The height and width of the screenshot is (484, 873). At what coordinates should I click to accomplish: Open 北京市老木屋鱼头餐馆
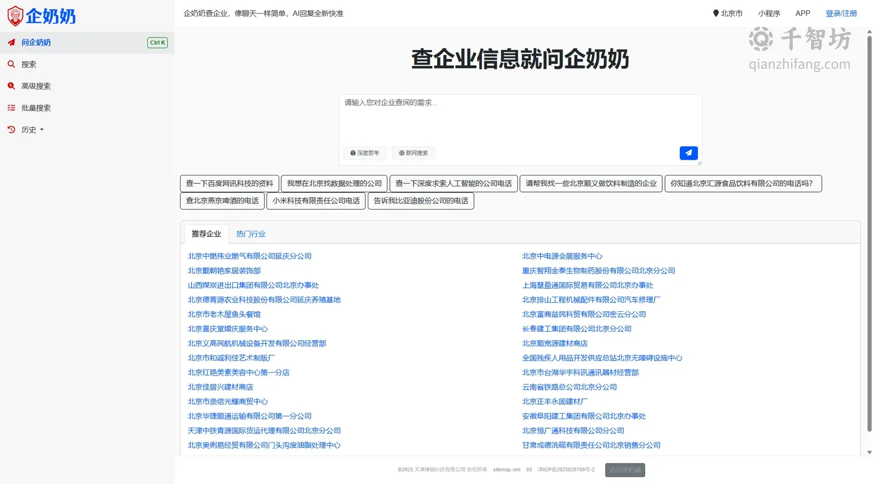point(224,314)
